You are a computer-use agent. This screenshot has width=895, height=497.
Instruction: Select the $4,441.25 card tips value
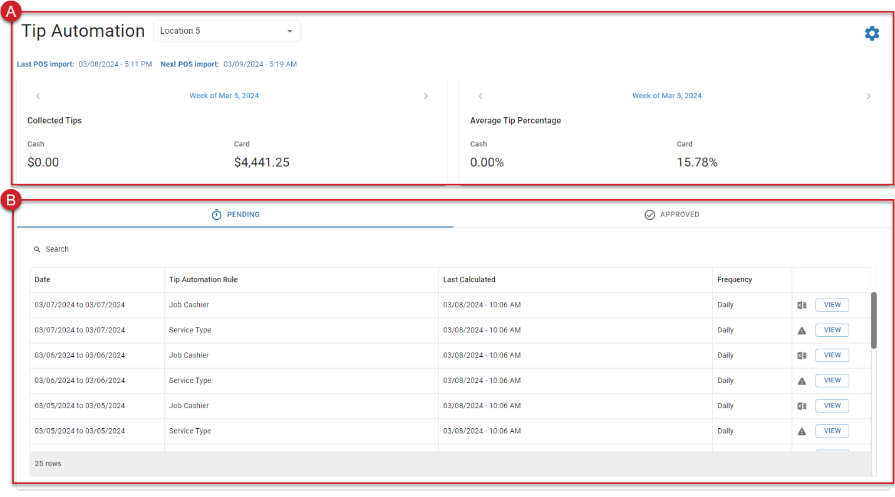click(x=262, y=163)
